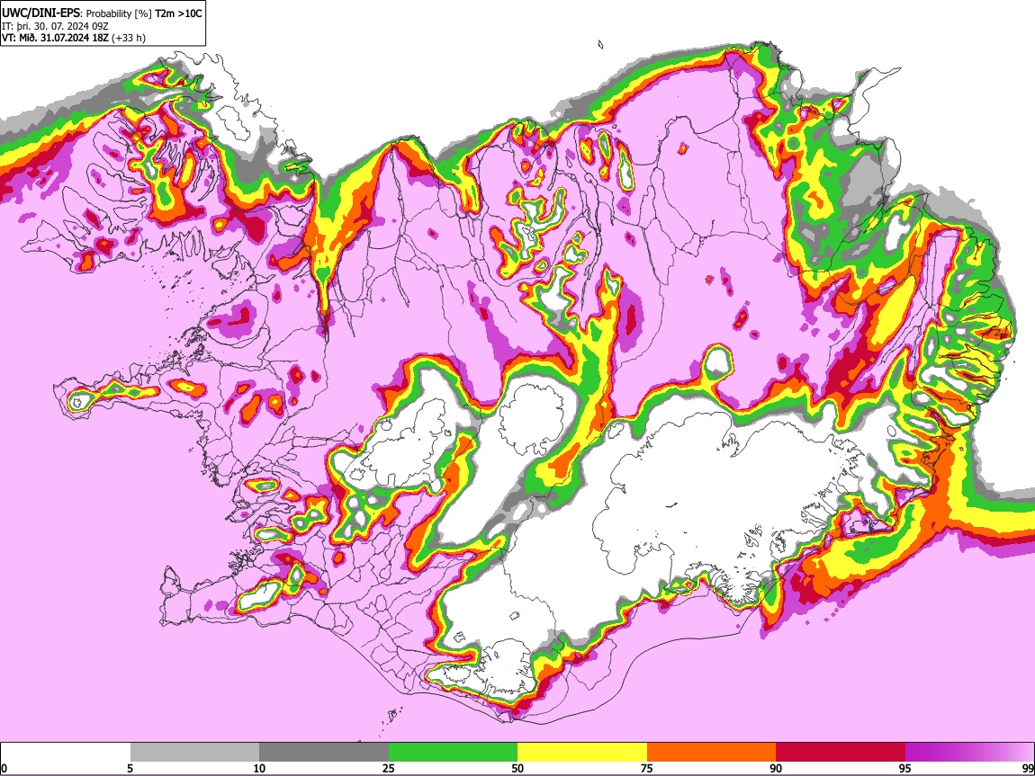
Task: Click the 'Probability [%]' label
Action: coord(119,13)
